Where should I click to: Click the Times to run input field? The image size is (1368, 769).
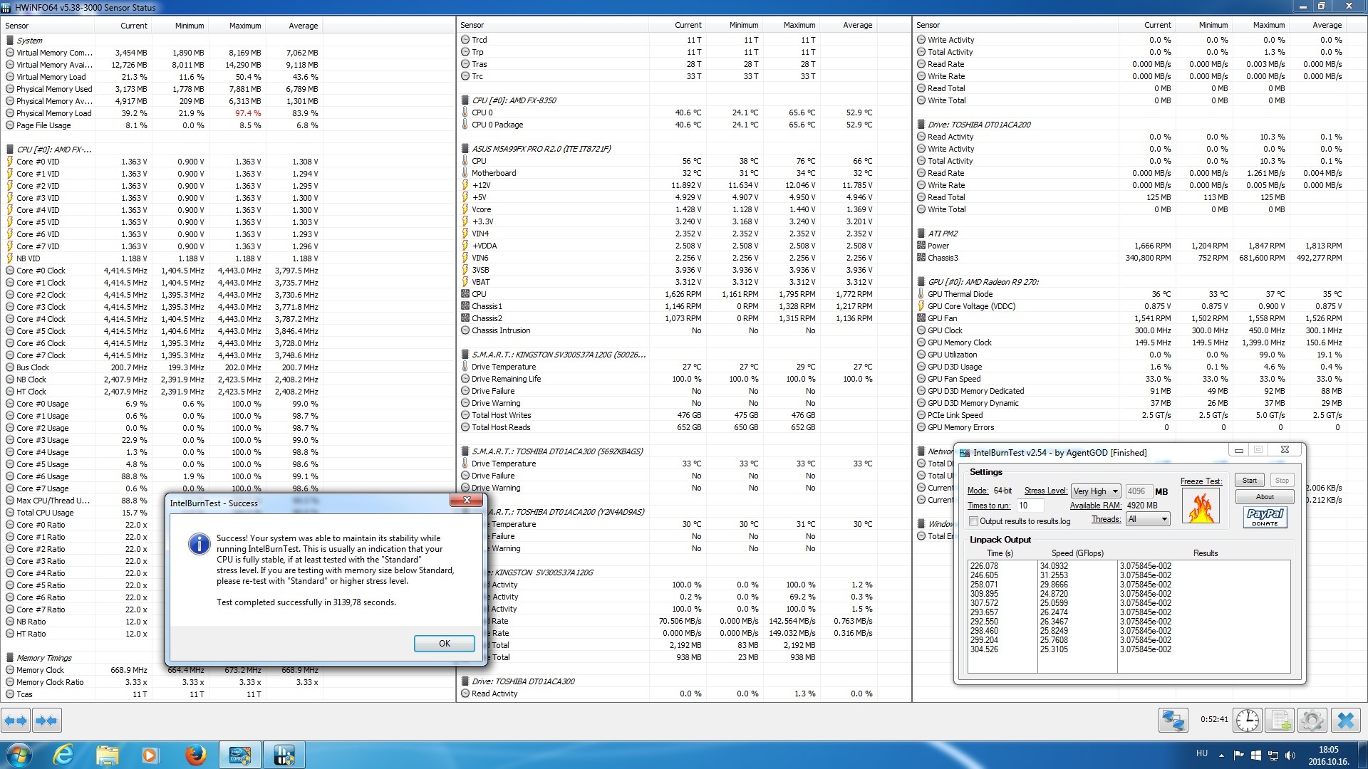(x=1030, y=506)
